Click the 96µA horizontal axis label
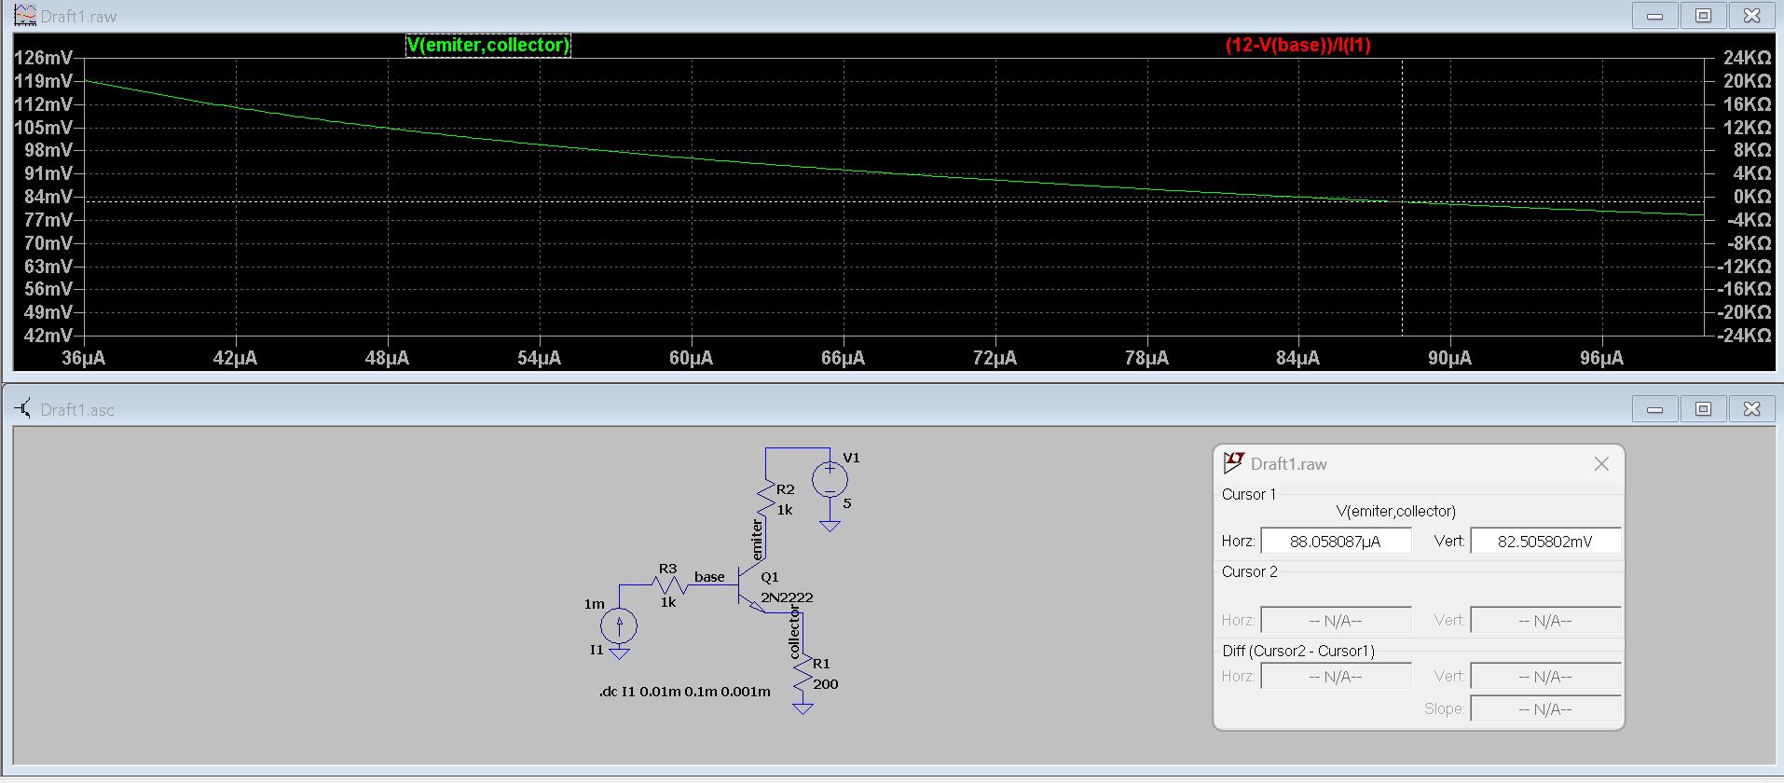Image resolution: width=1784 pixels, height=783 pixels. click(1602, 358)
